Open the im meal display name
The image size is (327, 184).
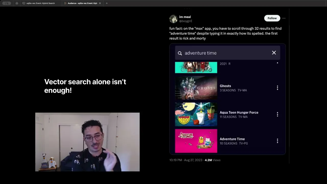(185, 17)
